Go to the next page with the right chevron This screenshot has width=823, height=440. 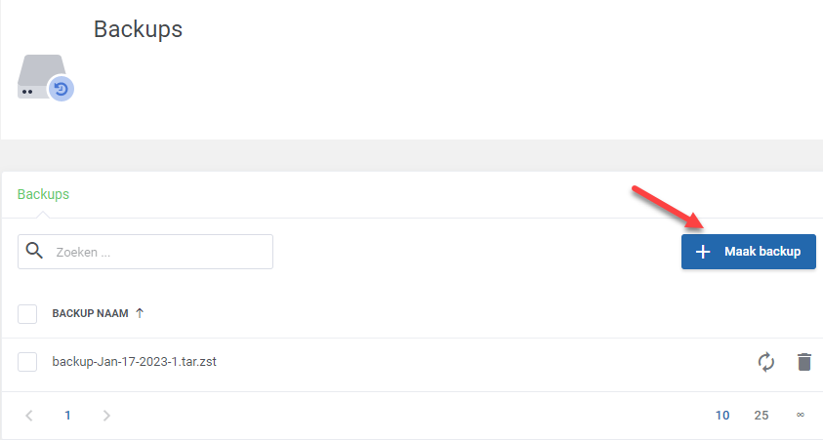pyautogui.click(x=106, y=416)
